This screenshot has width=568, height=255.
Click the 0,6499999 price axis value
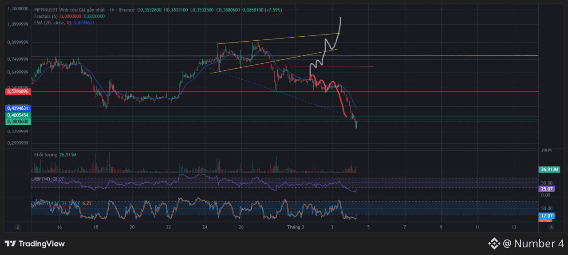[18, 72]
